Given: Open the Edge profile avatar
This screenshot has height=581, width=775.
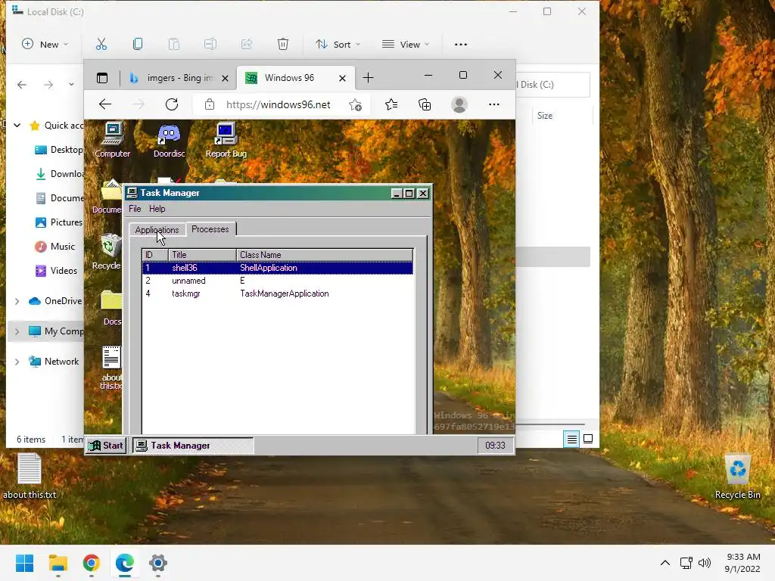Looking at the screenshot, I should coord(459,104).
